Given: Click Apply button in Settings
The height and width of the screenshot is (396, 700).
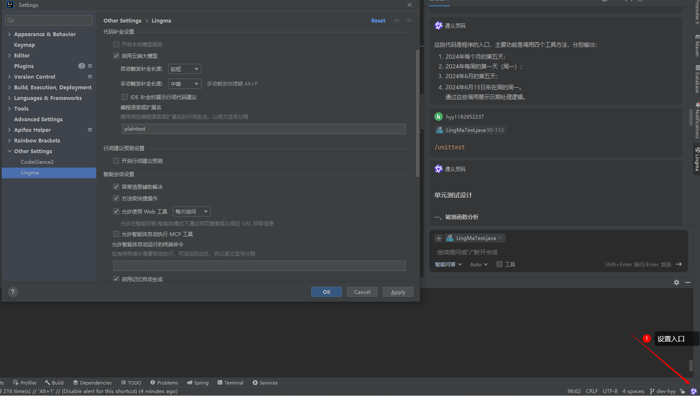Looking at the screenshot, I should pyautogui.click(x=398, y=292).
